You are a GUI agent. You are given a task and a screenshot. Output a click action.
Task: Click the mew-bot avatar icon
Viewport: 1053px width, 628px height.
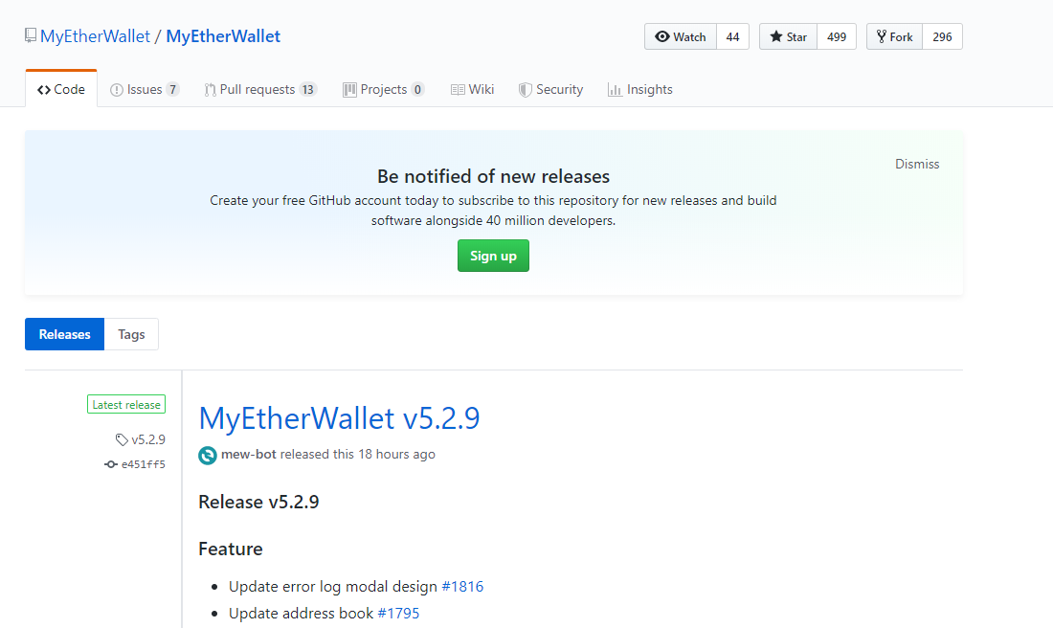(208, 456)
